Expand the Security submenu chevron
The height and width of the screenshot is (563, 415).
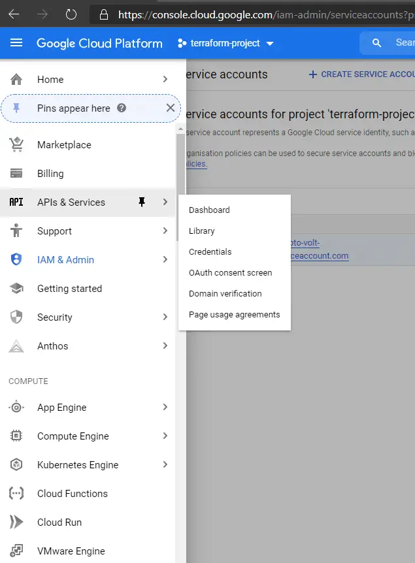(165, 317)
